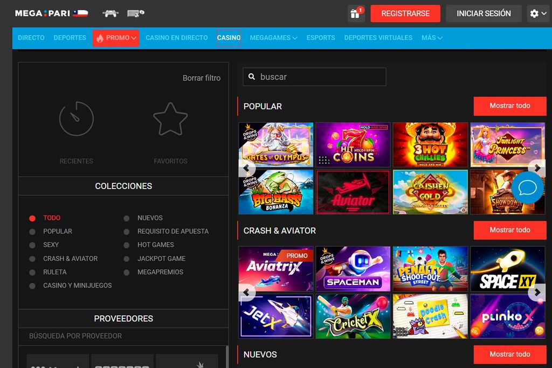Click the game controller icon in header
The image size is (552, 368).
(x=110, y=13)
